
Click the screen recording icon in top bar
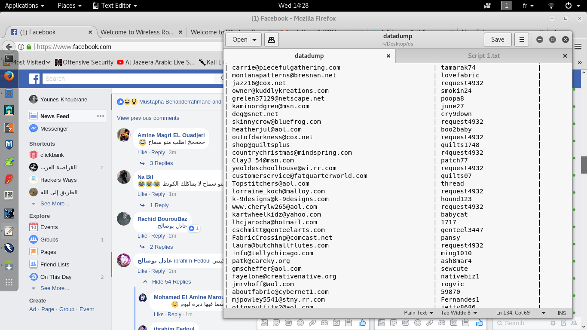[x=487, y=6]
